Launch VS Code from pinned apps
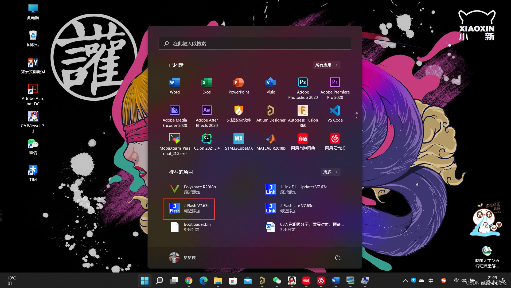The width and height of the screenshot is (511, 288). point(335,114)
